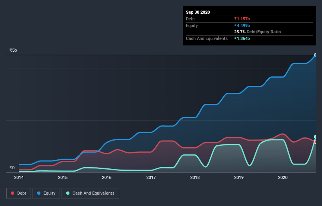Click the ₹1.364b cash value

242,38
